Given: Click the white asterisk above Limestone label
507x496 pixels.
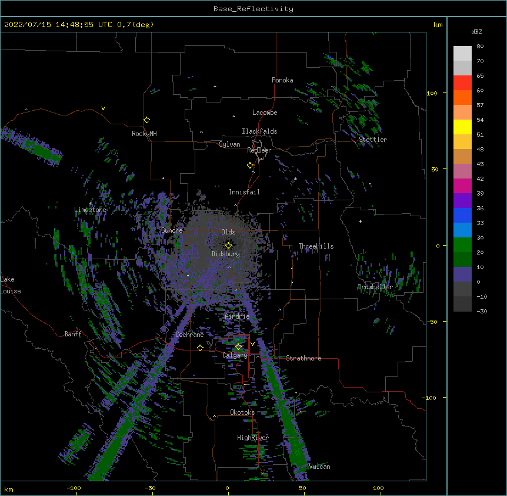Looking at the screenshot, I should tap(90, 204).
